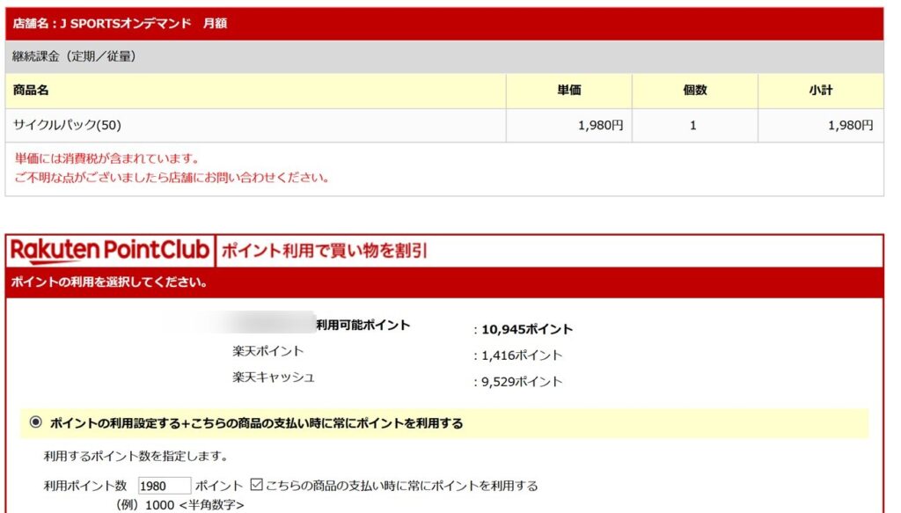The image size is (901, 513).
Task: Select the radio button for ポイントの利用設定する
Action: coord(35,422)
